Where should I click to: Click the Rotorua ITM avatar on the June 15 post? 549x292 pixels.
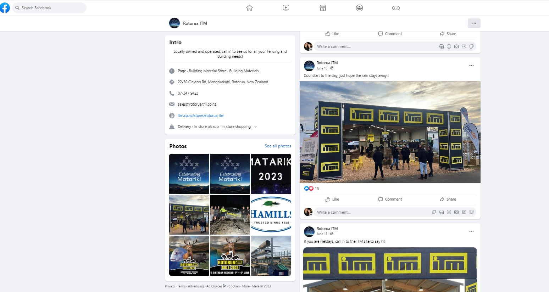(309, 232)
